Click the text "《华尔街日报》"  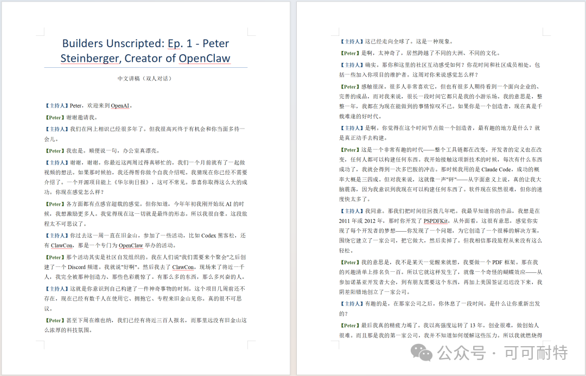(x=131, y=182)
